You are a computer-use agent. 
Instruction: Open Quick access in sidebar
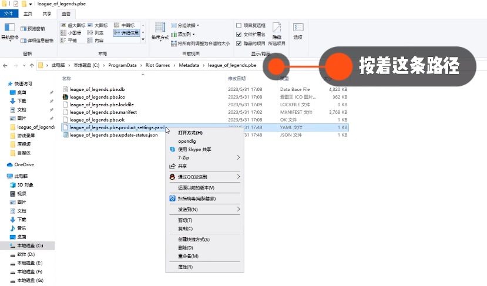[x=19, y=83]
